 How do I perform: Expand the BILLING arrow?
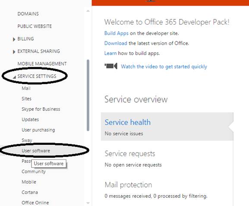(x=14, y=39)
